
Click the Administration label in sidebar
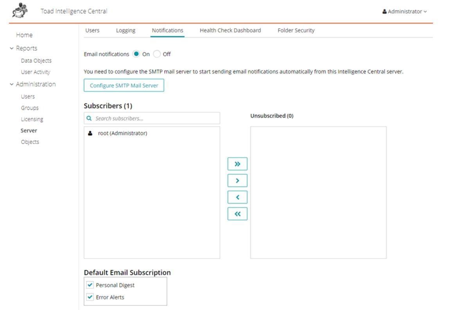pos(36,84)
